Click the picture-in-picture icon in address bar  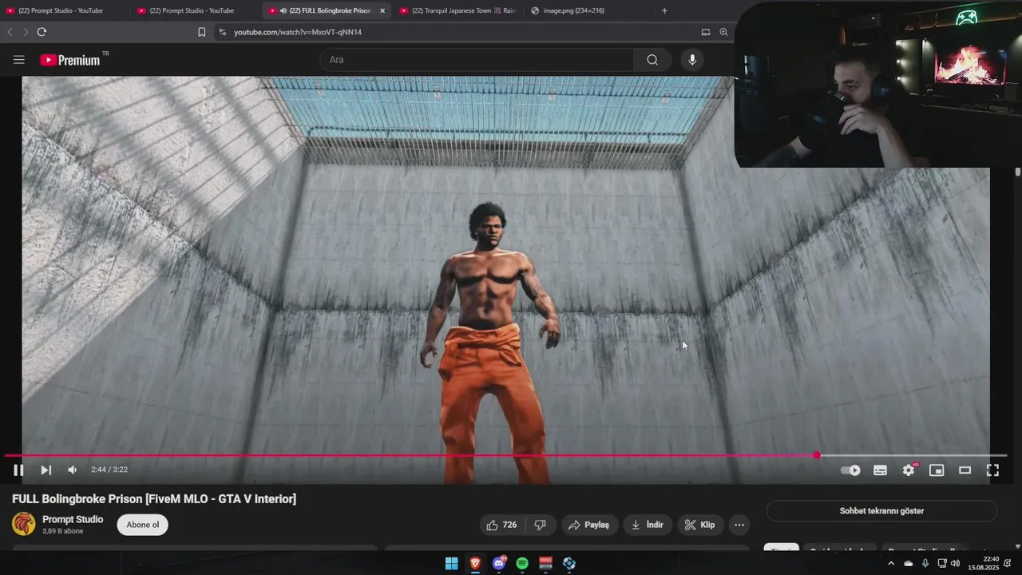click(706, 32)
